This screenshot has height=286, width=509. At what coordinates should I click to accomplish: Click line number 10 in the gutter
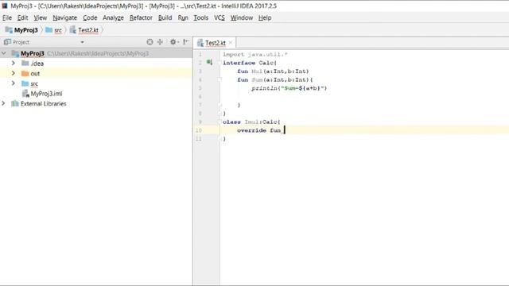198,130
